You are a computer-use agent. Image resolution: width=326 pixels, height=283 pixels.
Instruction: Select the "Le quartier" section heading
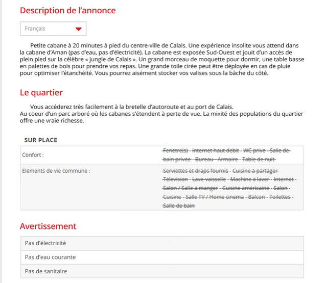coord(41,92)
